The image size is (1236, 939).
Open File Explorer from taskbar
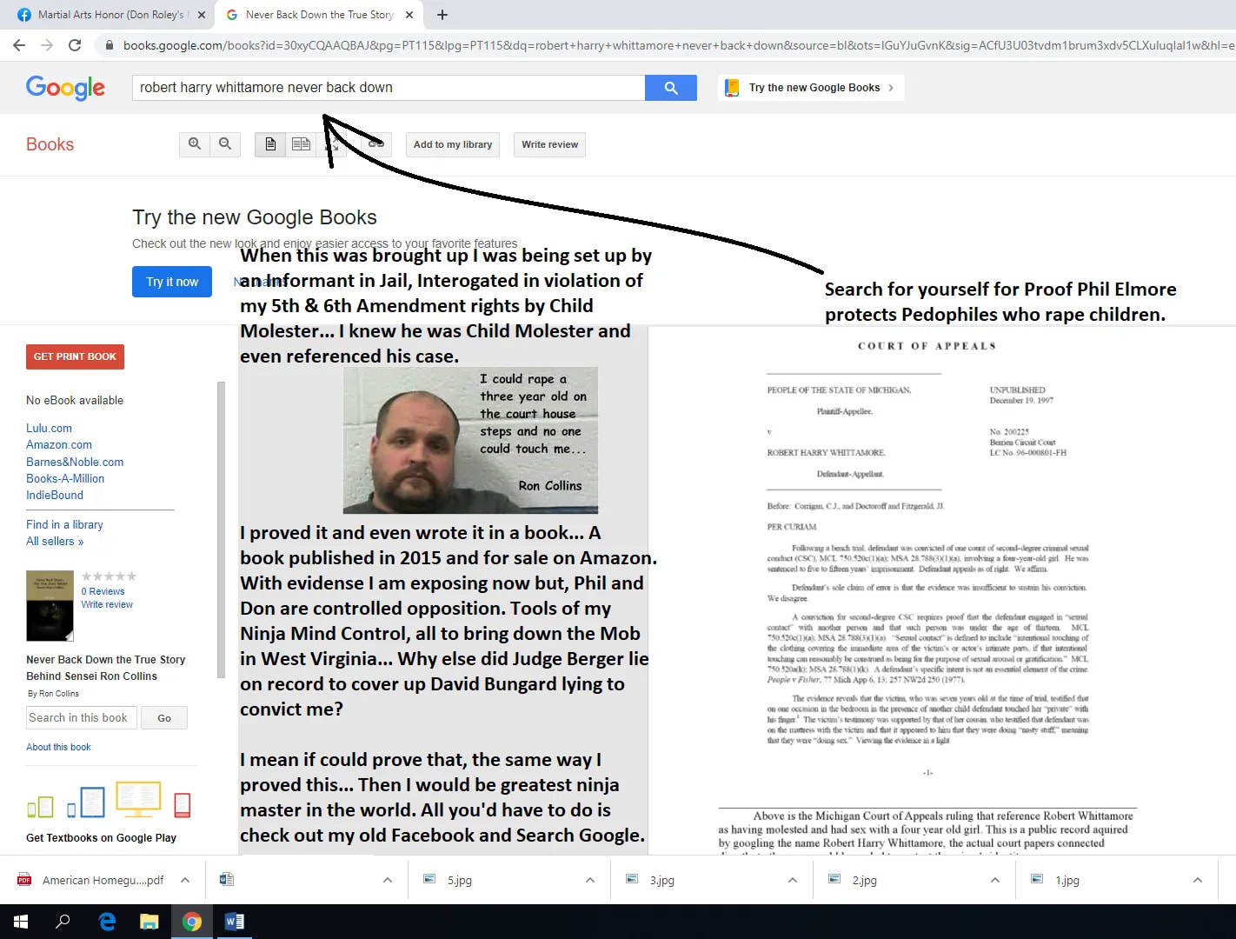pos(150,922)
